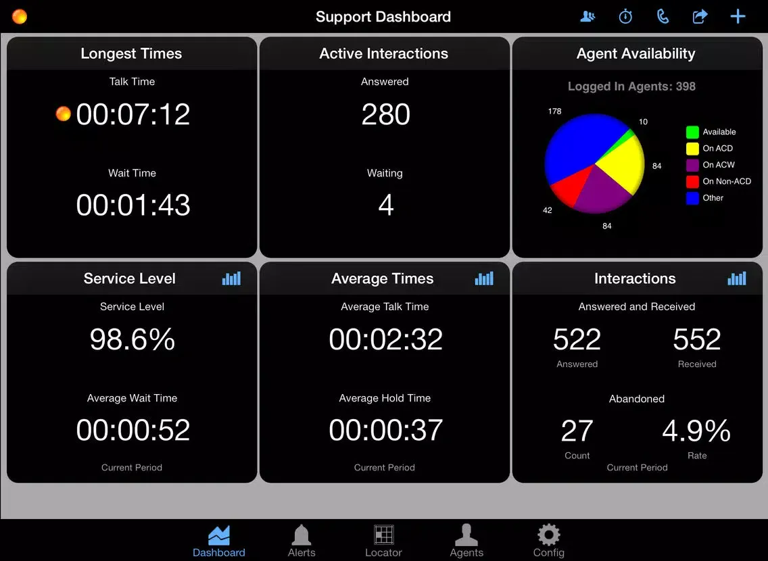768x561 pixels.
Task: Open Average Times bar chart icon
Action: (484, 278)
